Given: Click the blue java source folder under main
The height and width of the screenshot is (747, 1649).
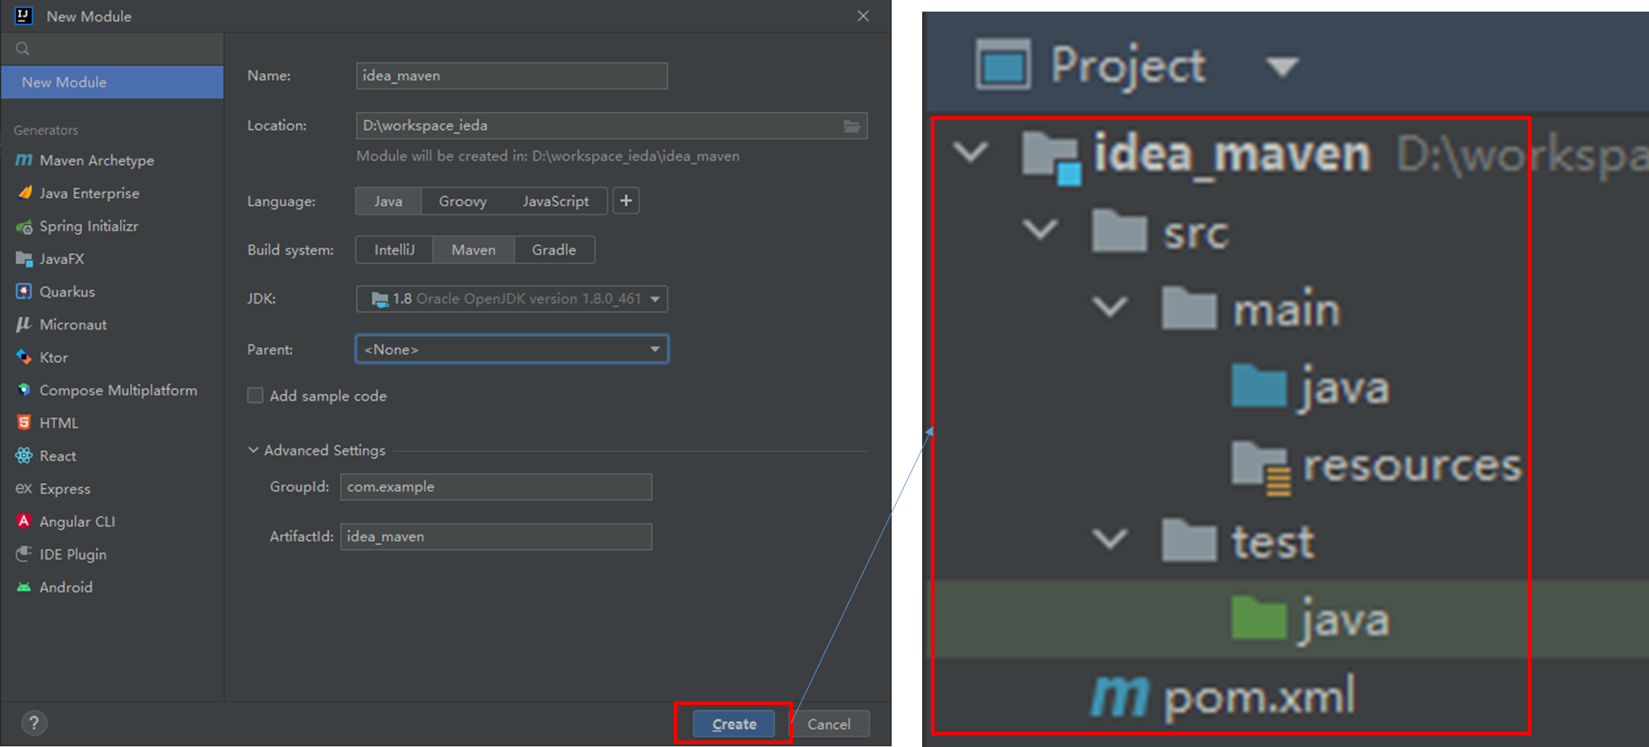Looking at the screenshot, I should coord(1258,387).
